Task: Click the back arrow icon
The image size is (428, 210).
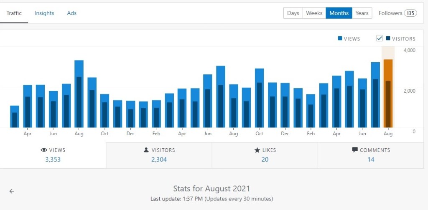Action: [x=12, y=191]
